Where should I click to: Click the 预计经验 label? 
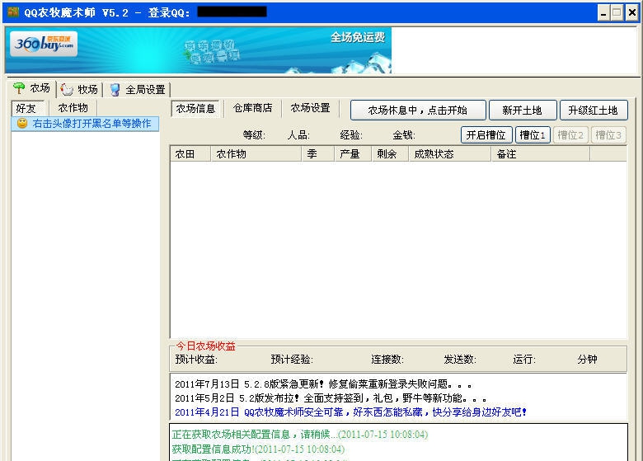point(292,360)
